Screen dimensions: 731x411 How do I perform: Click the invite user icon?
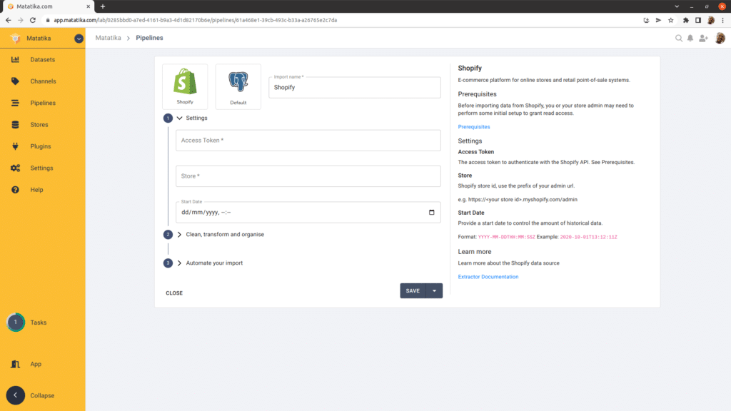[703, 38]
